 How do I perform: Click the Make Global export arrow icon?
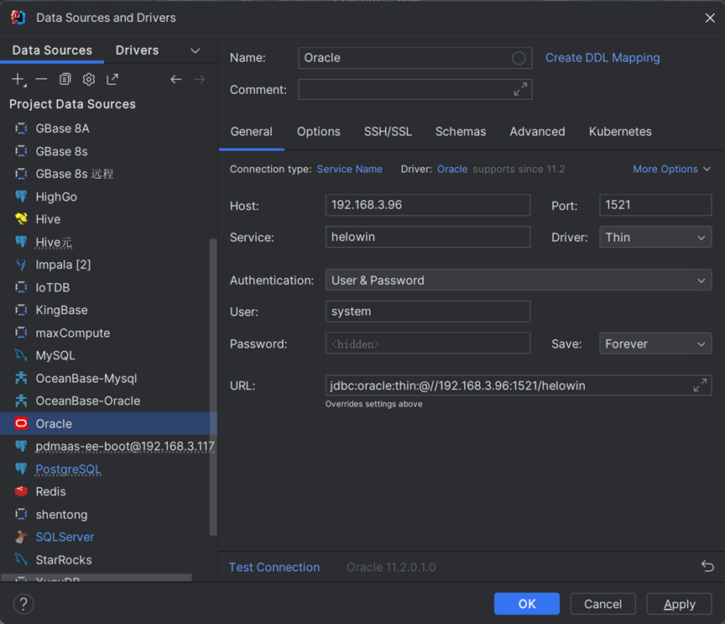click(112, 79)
